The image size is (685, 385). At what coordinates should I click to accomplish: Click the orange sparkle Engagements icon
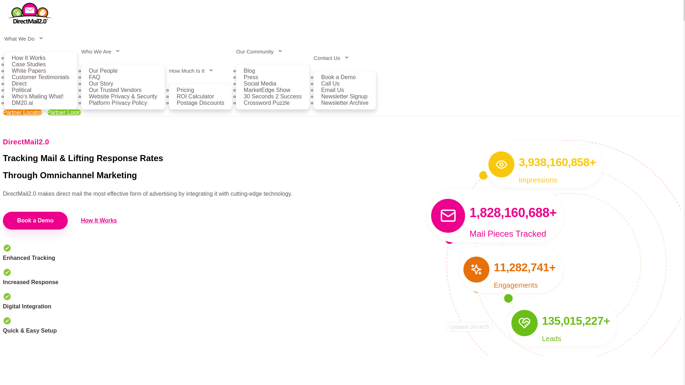pyautogui.click(x=476, y=269)
